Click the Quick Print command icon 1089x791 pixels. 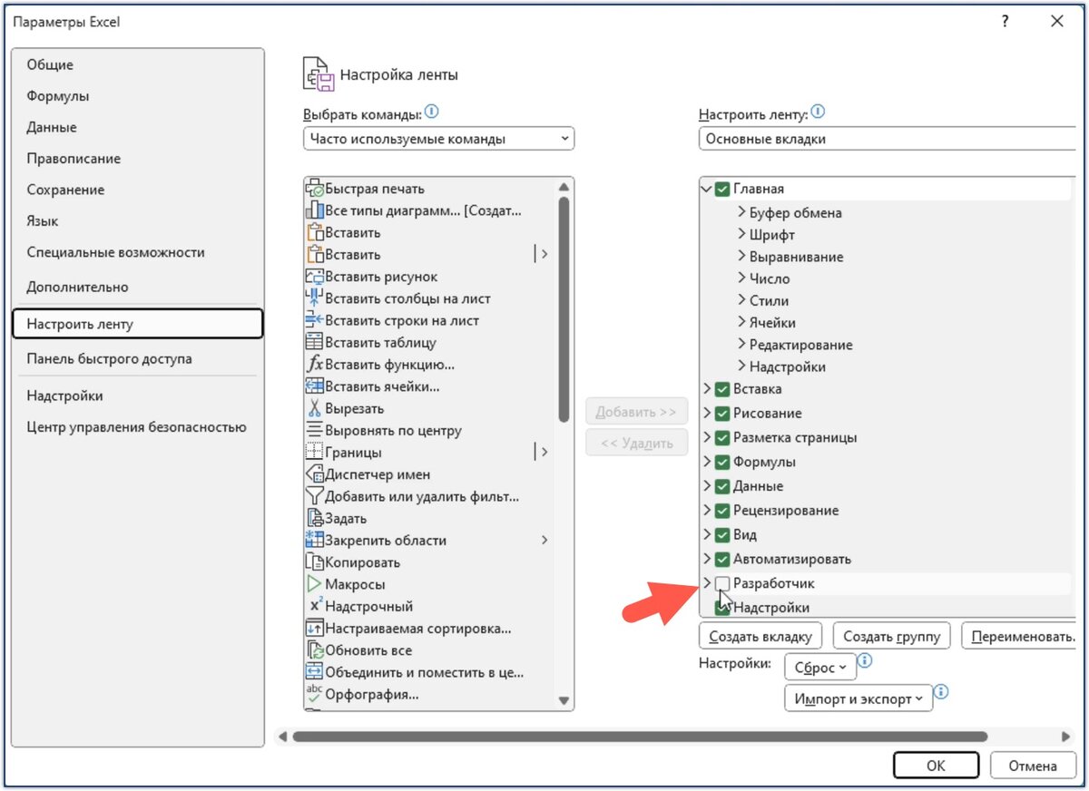pos(315,189)
